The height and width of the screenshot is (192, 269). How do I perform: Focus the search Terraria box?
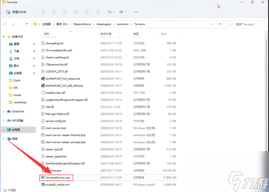coord(246,24)
